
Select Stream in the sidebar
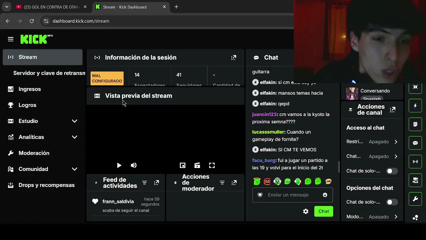pos(43,57)
